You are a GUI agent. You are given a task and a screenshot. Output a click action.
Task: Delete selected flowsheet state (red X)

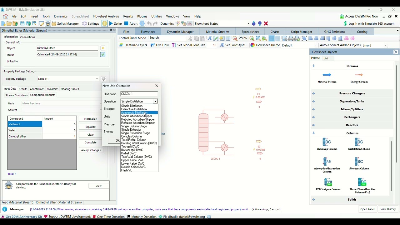(x=266, y=24)
